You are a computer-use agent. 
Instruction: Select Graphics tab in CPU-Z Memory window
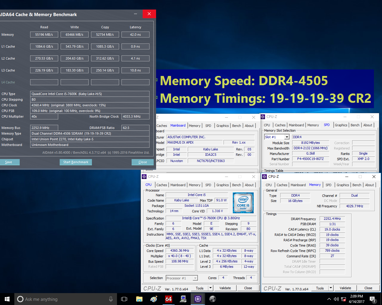[343, 185]
